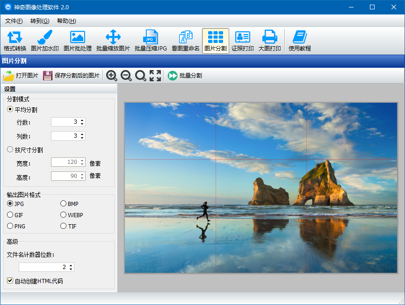Close the 神奇图像处理软件 window

click(394, 7)
